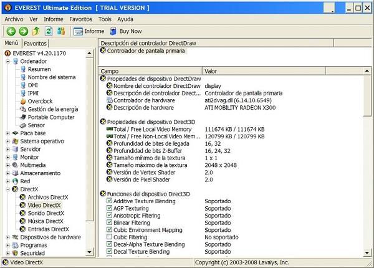Toggle Bilinear Filtering checkbox
This screenshot has height=268, width=374.
point(109,223)
